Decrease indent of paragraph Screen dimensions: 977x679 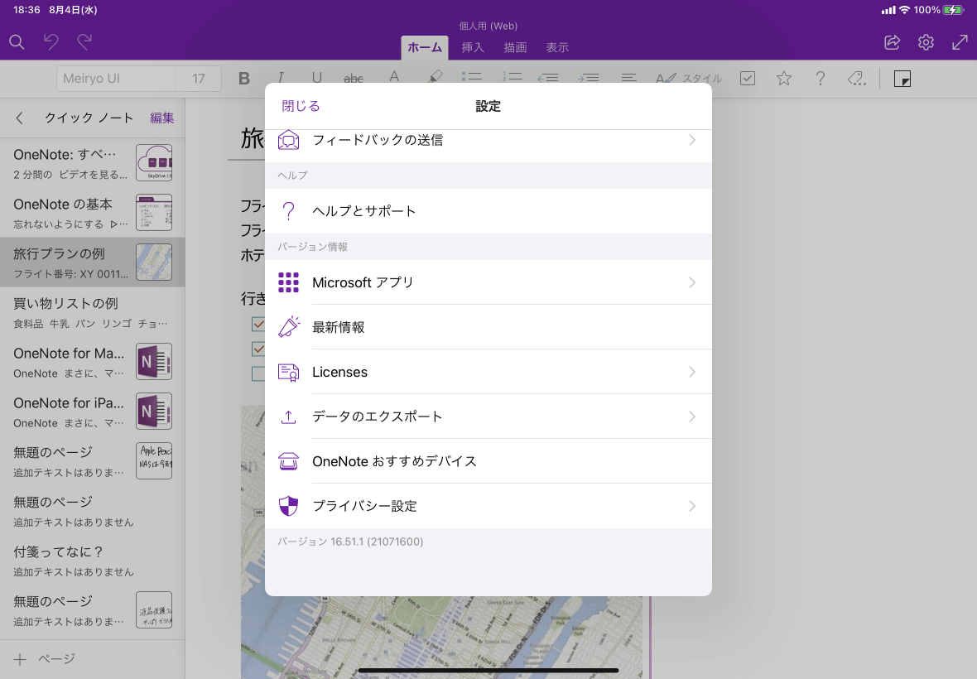pos(547,77)
